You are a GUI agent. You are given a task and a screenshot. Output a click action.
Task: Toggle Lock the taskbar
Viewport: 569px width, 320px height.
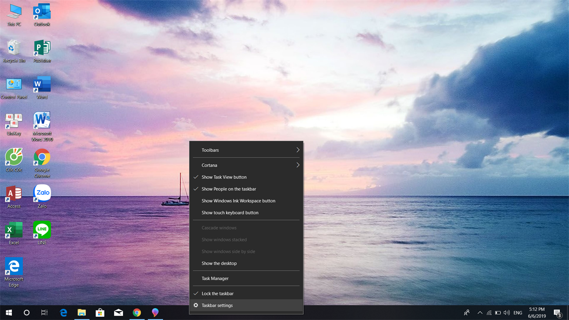click(246, 293)
